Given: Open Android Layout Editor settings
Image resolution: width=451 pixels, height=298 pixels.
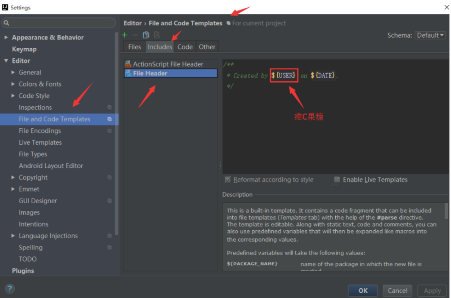Looking at the screenshot, I should (x=50, y=166).
